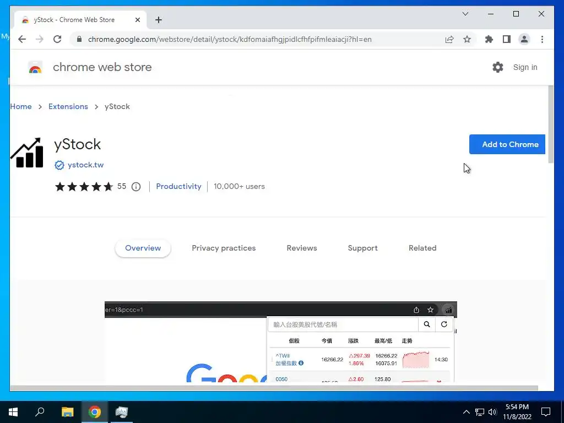This screenshot has width=564, height=423.
Task: Open the web store settings gear
Action: (498, 67)
